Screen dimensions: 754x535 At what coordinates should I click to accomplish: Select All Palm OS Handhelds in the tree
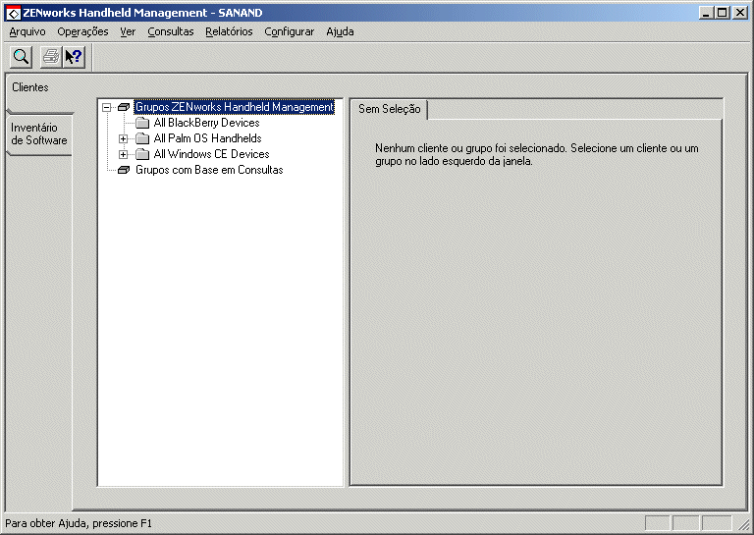coord(208,138)
